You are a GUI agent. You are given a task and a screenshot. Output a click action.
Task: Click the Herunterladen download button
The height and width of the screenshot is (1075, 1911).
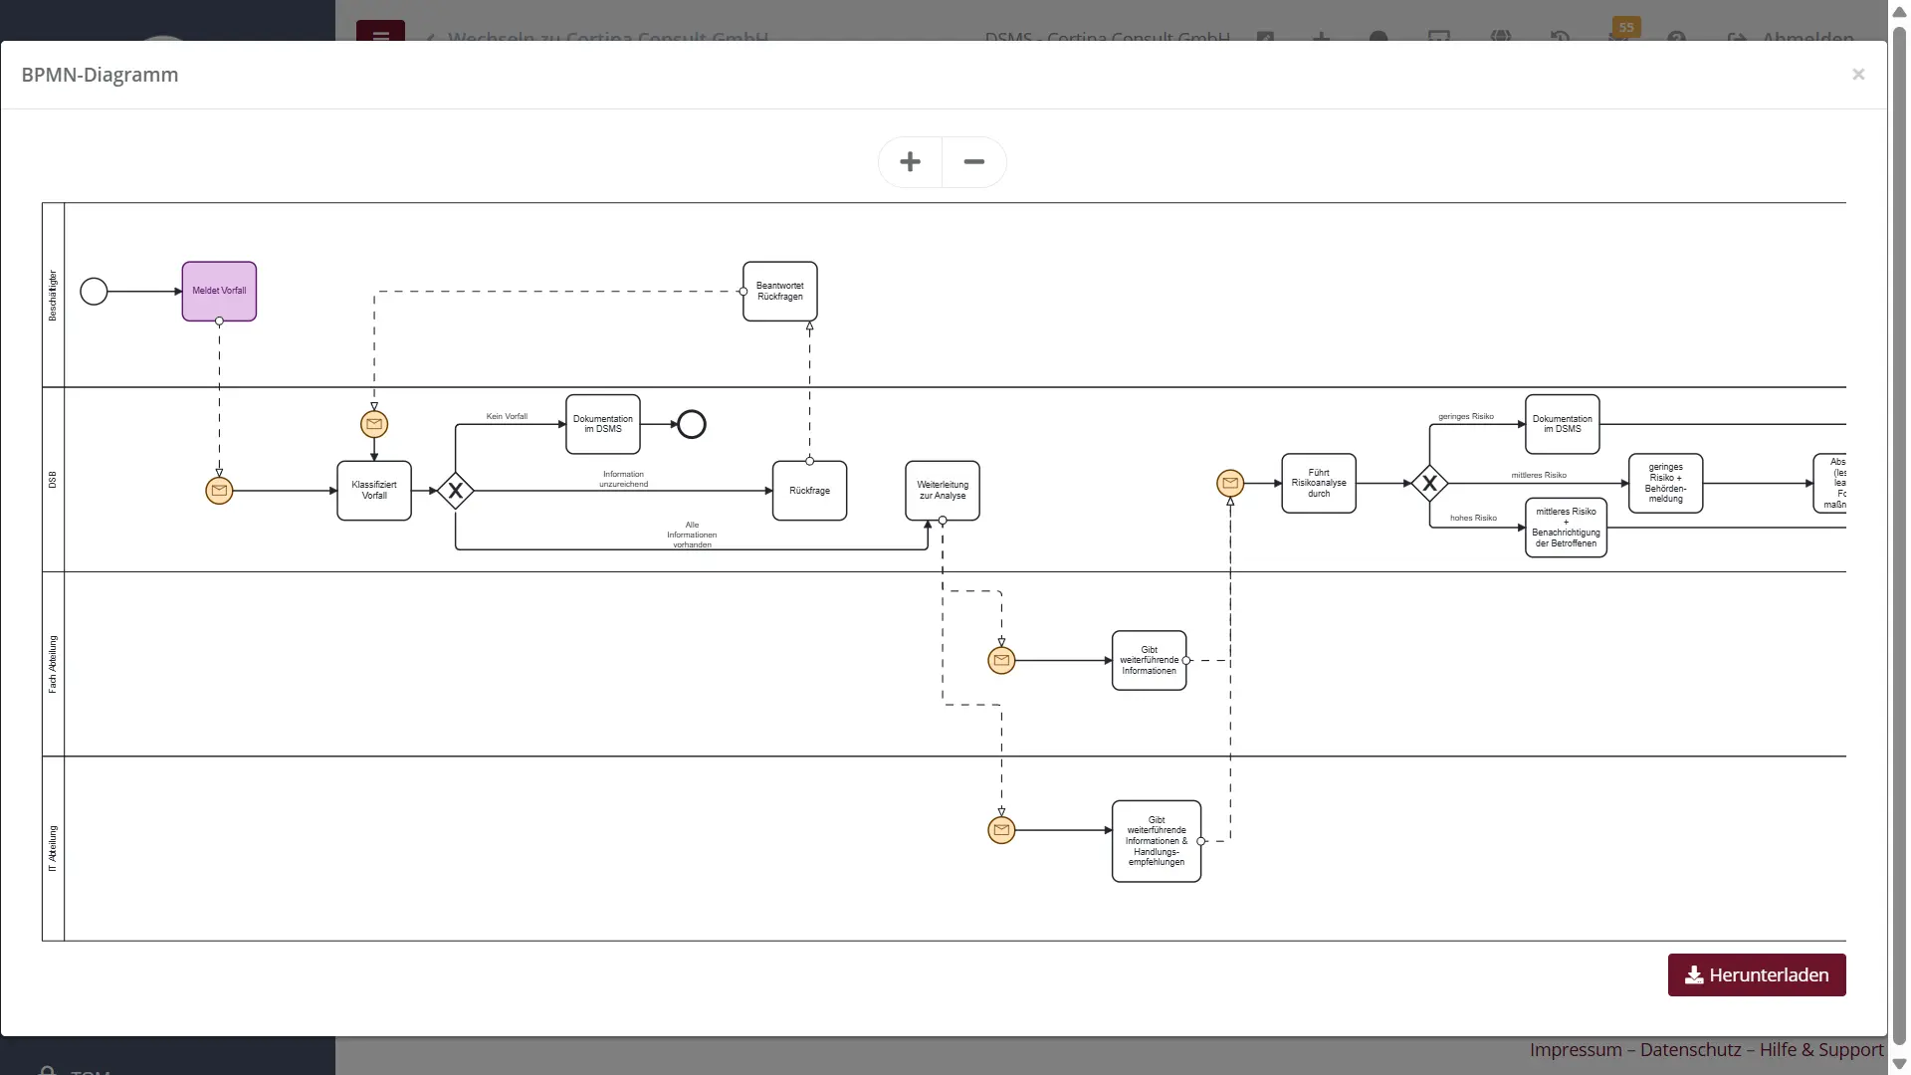tap(1756, 975)
